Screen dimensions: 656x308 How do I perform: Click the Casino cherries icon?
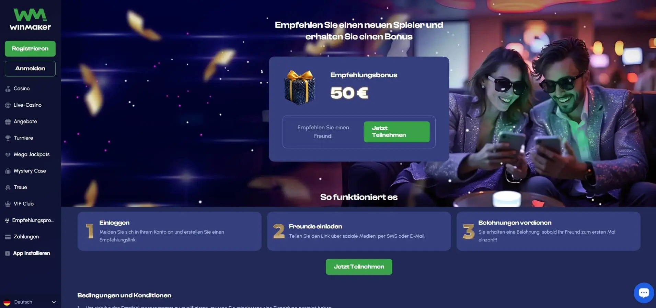8,89
